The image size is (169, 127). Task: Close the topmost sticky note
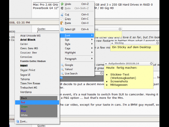[x=120, y=29]
